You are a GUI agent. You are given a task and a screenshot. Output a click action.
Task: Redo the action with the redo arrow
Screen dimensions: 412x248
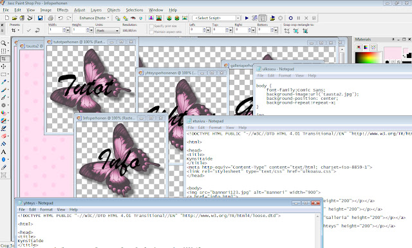[x=69, y=18]
